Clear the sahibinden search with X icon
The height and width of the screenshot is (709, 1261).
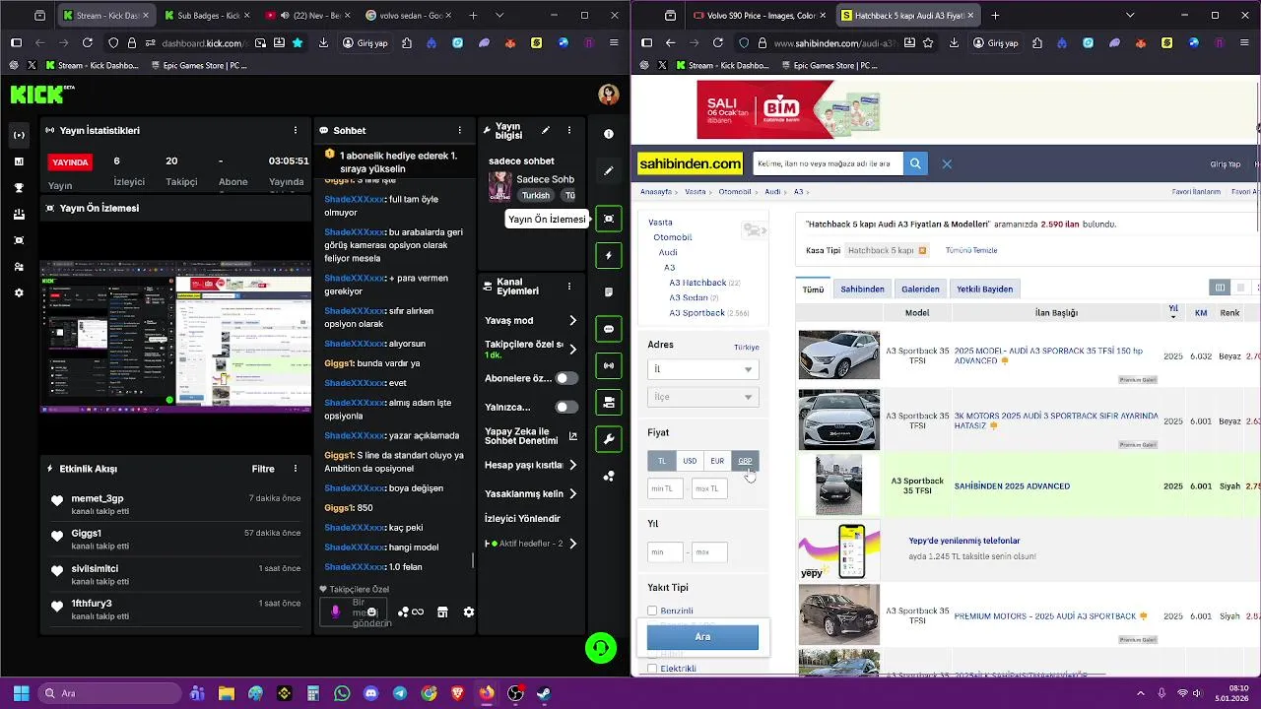(947, 163)
